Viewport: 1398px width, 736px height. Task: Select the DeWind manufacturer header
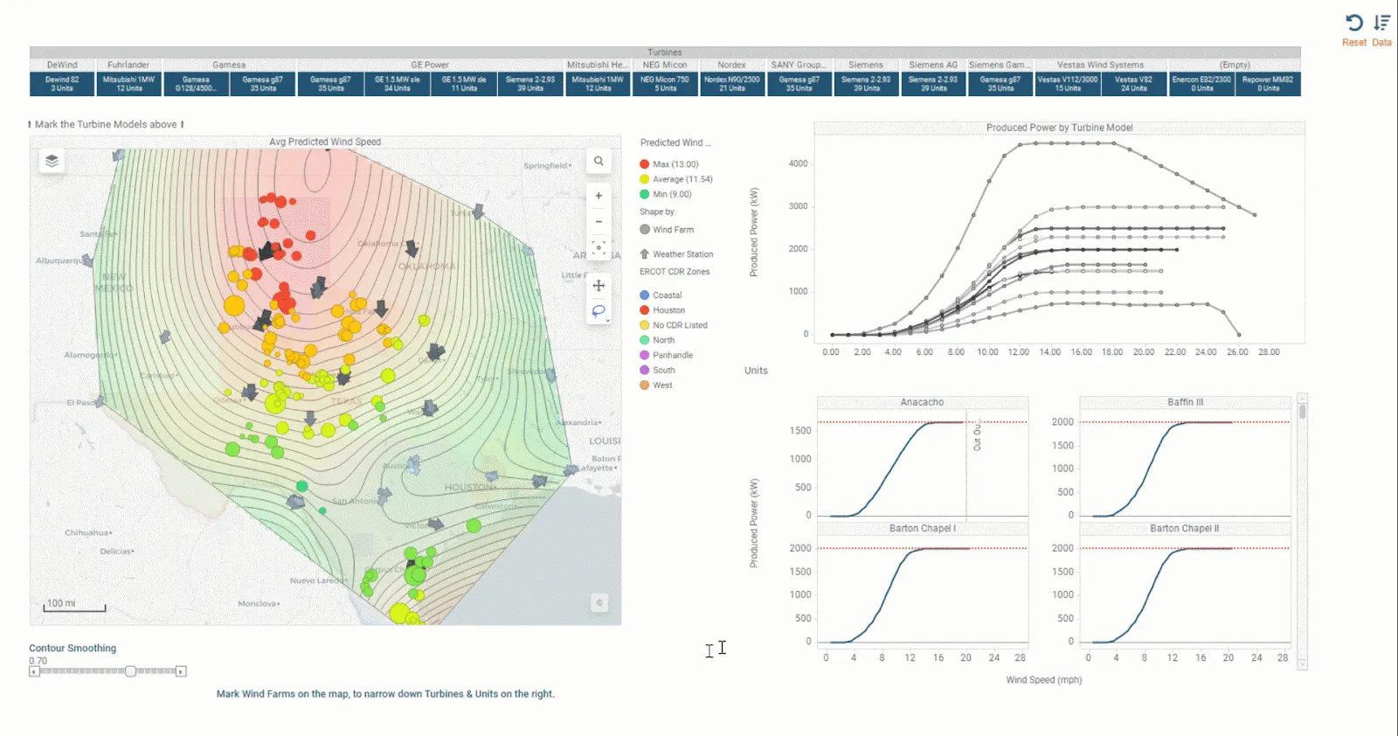pyautogui.click(x=62, y=65)
